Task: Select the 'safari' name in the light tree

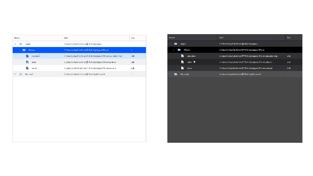Action: (x=34, y=62)
